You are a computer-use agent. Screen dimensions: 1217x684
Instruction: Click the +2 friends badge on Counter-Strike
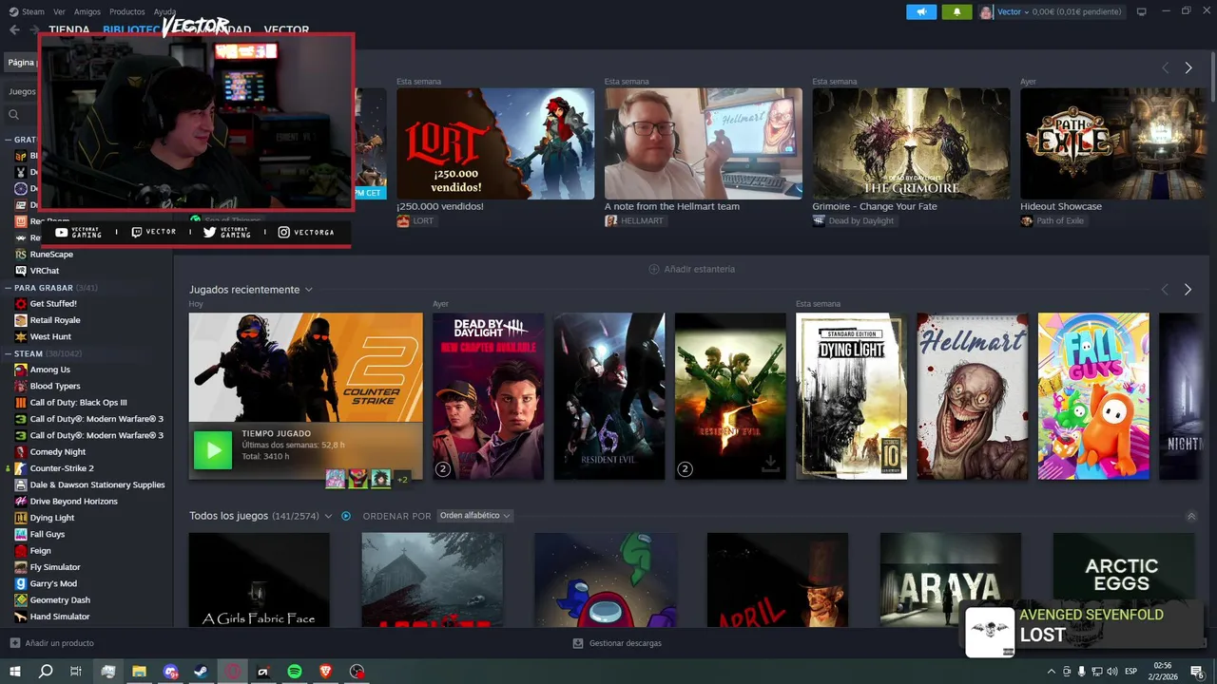[402, 479]
